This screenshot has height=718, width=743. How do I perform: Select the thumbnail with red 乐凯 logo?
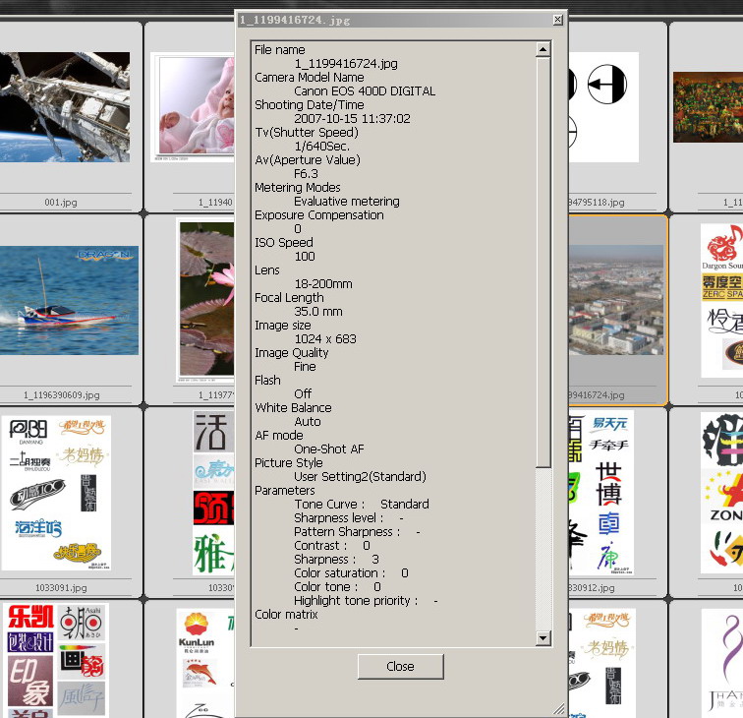56,660
